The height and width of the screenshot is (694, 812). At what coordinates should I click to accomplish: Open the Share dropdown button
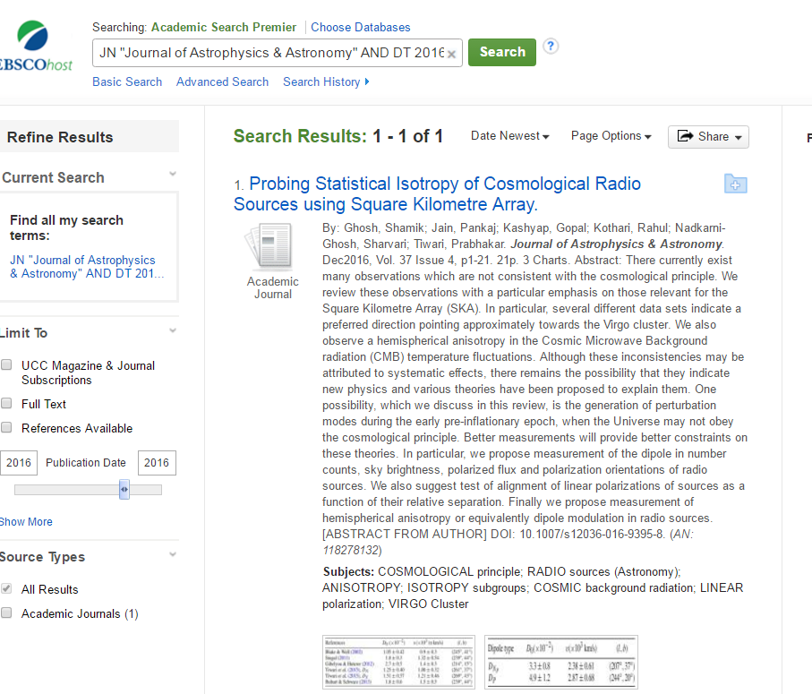708,137
